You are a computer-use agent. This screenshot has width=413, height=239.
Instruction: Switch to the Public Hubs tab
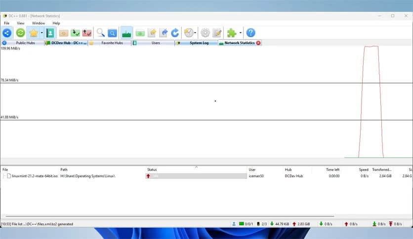(22, 43)
